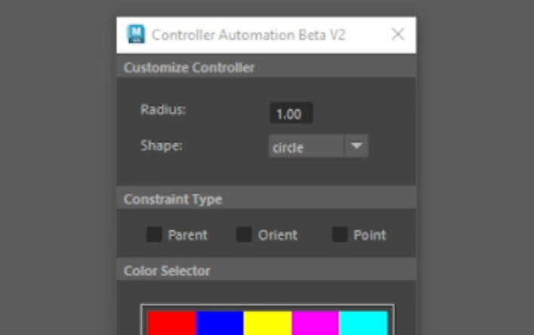Enable the Parent constraint checkbox

(154, 235)
